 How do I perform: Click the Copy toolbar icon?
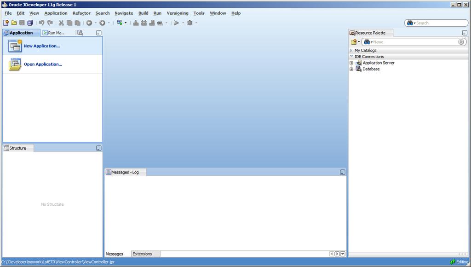[69, 23]
